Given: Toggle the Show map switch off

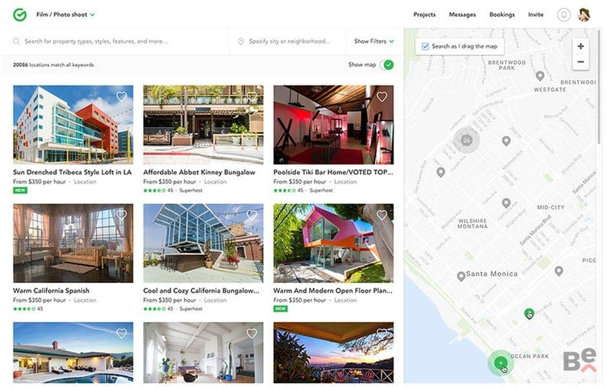Looking at the screenshot, I should pos(386,64).
